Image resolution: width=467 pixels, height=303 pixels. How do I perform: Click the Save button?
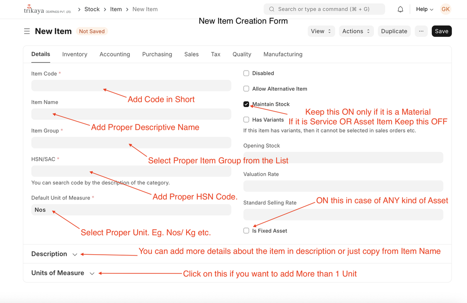[x=441, y=31]
